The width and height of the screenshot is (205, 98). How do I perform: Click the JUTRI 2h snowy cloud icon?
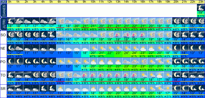click(x=27, y=21)
